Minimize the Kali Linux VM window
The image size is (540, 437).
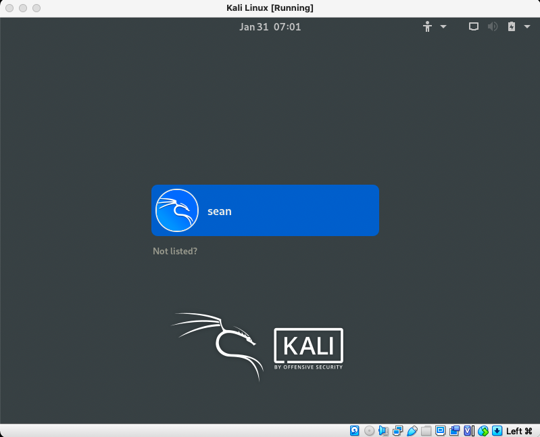(x=23, y=8)
